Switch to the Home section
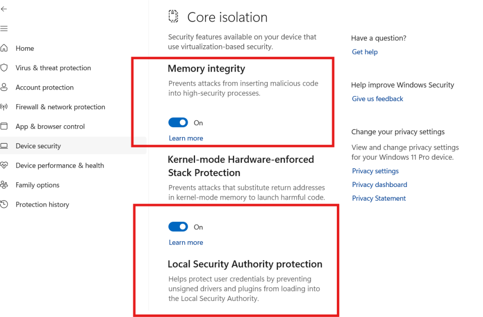 25,48
